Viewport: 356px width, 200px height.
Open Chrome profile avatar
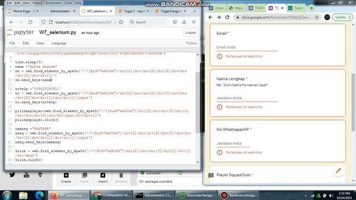pos(327,17)
